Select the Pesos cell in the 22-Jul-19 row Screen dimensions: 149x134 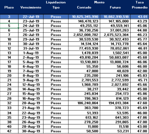point(56,17)
